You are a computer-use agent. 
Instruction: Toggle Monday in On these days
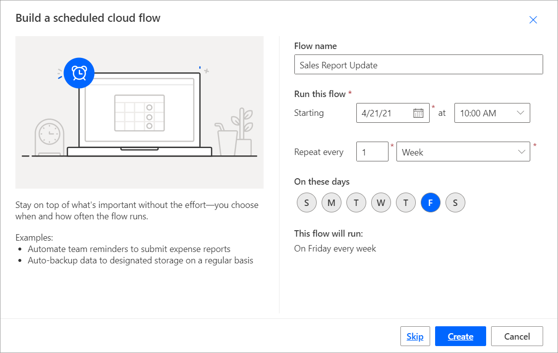(x=331, y=202)
